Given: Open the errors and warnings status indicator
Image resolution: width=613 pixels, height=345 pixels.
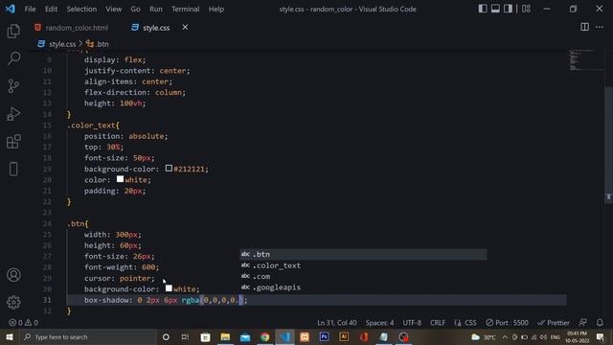Looking at the screenshot, I should (x=23, y=323).
